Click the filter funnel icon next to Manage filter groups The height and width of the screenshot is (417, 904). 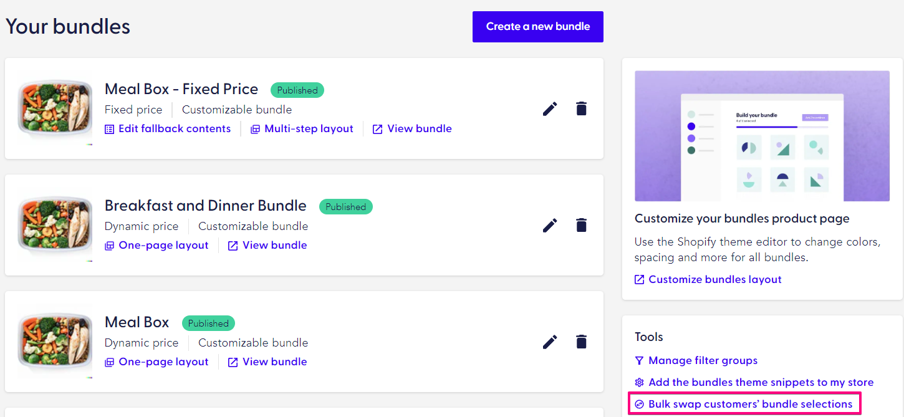tap(639, 361)
